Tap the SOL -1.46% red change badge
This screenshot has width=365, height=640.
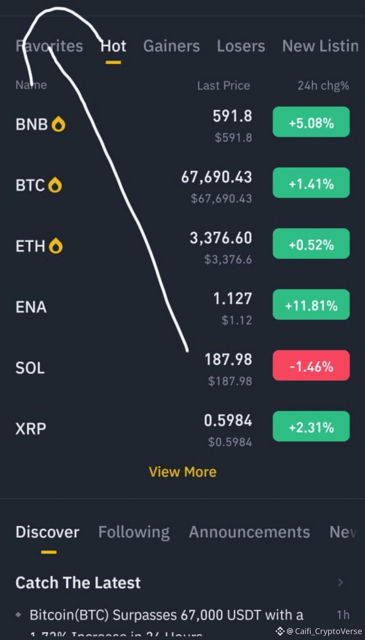click(311, 366)
